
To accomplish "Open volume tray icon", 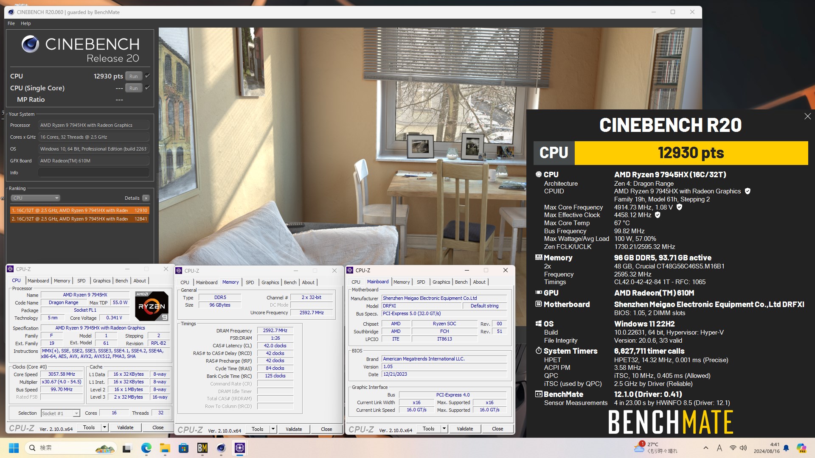I will tap(743, 448).
